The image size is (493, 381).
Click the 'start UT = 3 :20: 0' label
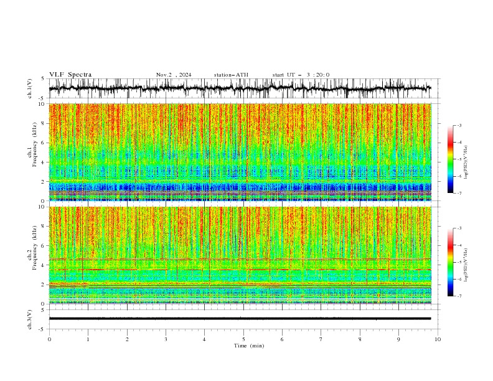click(301, 75)
